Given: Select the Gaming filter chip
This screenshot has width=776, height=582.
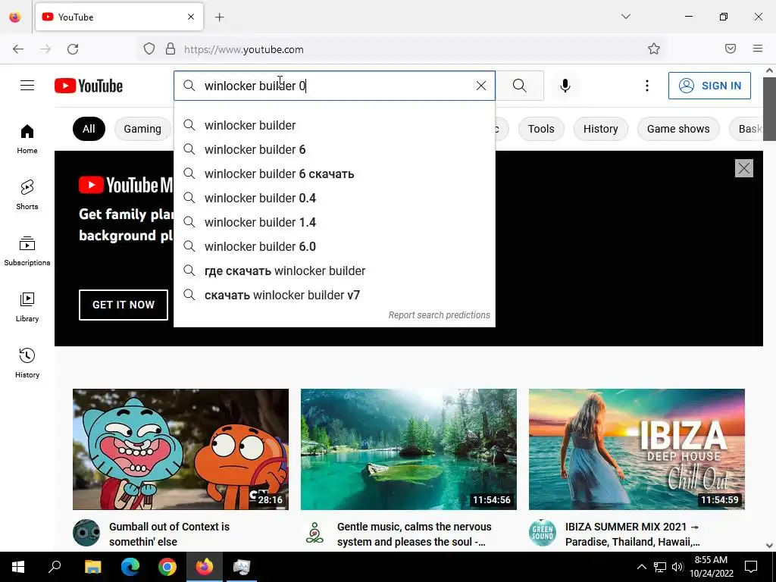Looking at the screenshot, I should coord(142,129).
